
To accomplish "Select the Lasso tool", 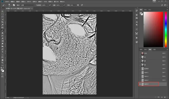I will (2, 17).
